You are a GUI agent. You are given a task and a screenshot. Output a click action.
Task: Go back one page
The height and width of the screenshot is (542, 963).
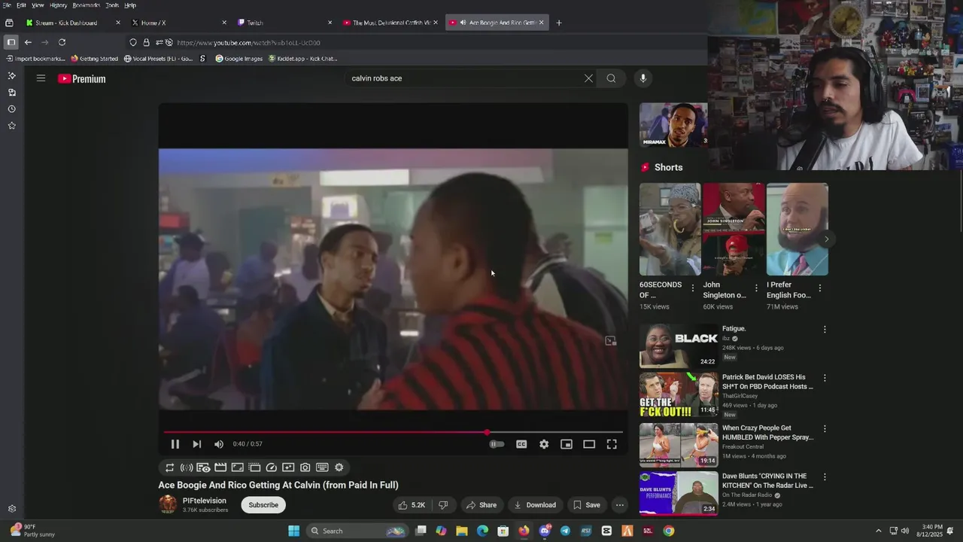coord(28,42)
